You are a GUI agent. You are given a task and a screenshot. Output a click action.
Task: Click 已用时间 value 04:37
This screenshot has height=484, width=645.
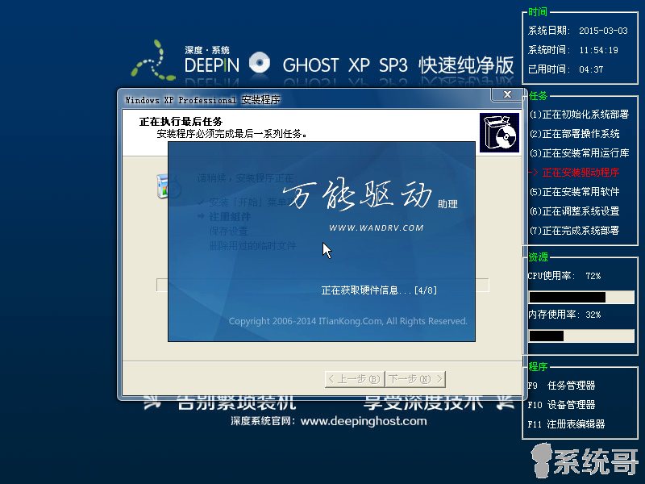tap(591, 69)
